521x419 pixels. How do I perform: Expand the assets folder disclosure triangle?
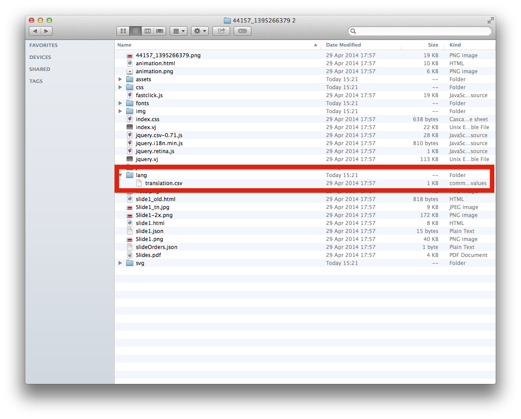coord(120,79)
